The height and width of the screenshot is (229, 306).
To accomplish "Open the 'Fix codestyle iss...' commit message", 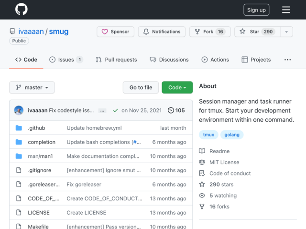I will 71,110.
